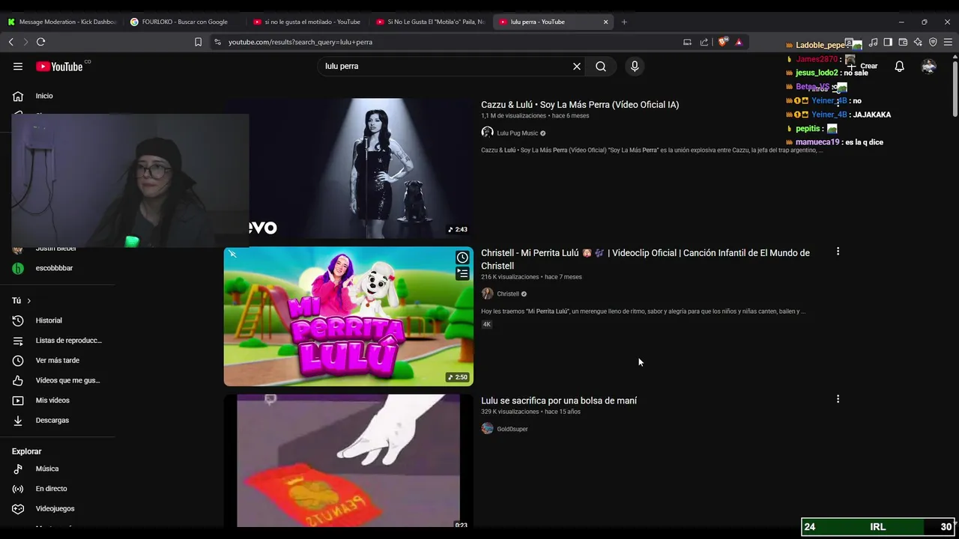Image resolution: width=959 pixels, height=539 pixels.
Task: Open YouTube notifications bell
Action: 899,67
